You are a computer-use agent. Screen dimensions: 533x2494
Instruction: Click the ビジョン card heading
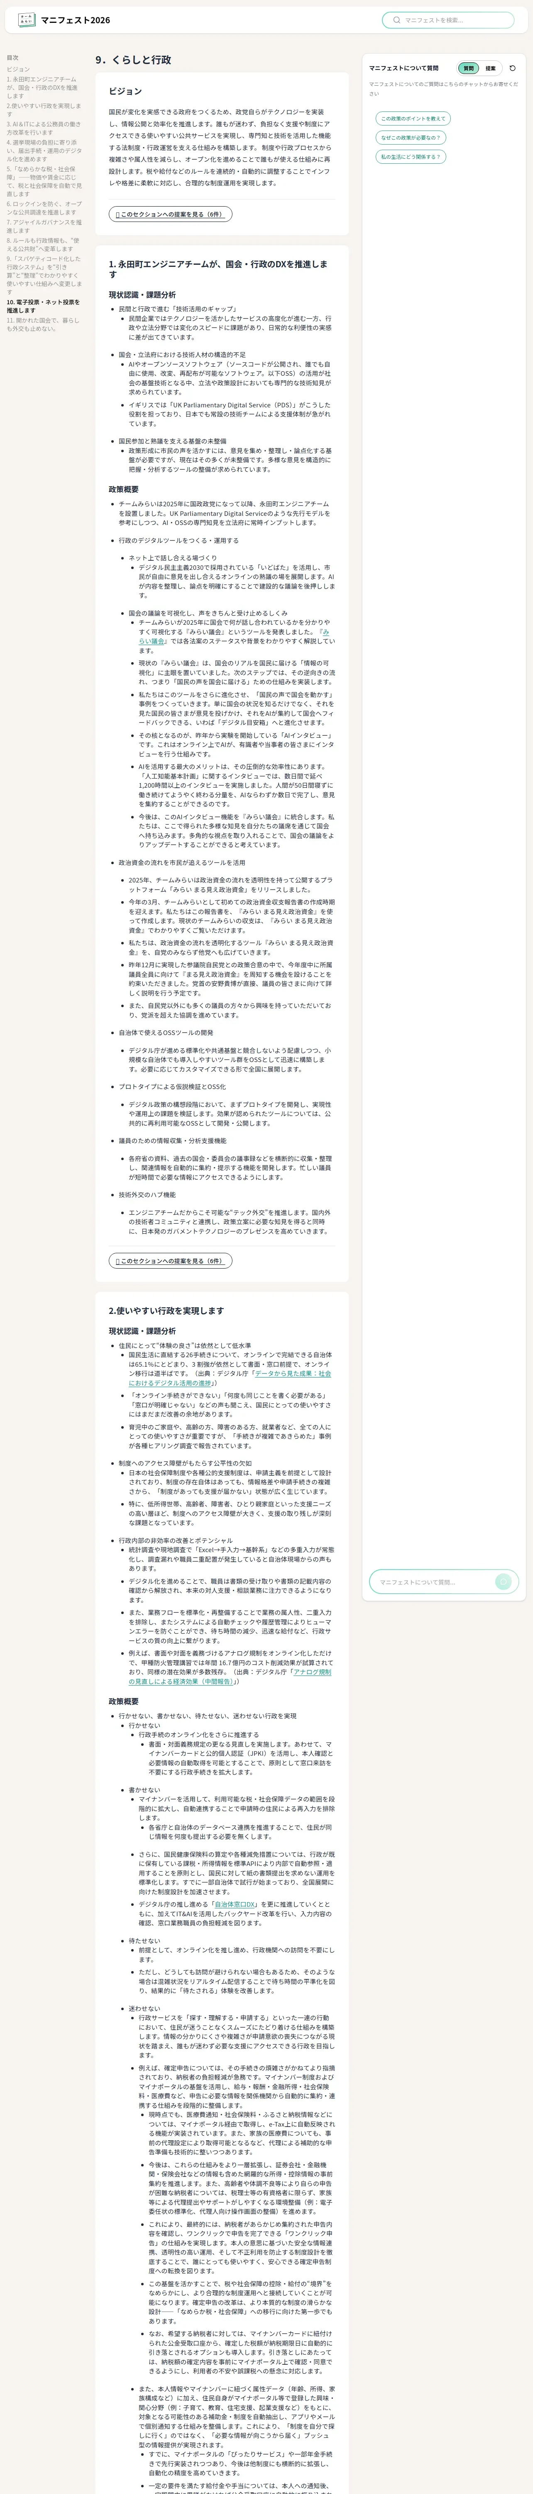tap(125, 91)
